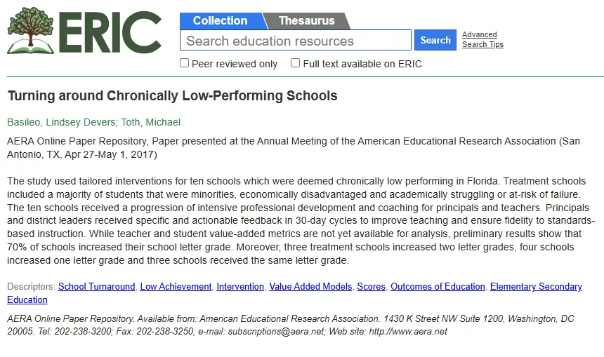Image resolution: width=604 pixels, height=357 pixels.
Task: Focus the Search education resources field
Action: pos(296,41)
